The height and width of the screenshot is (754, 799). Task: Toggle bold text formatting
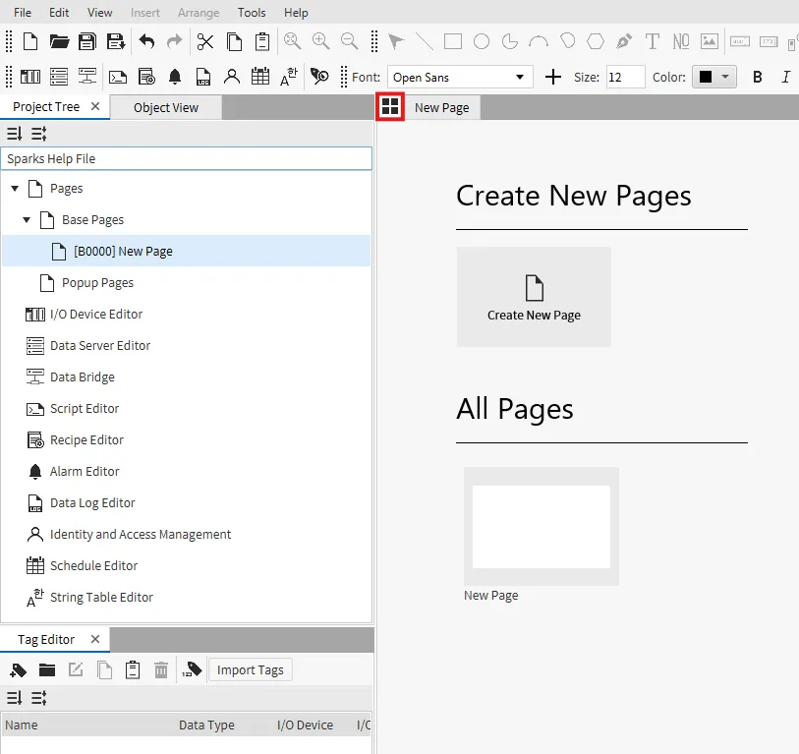coord(757,77)
